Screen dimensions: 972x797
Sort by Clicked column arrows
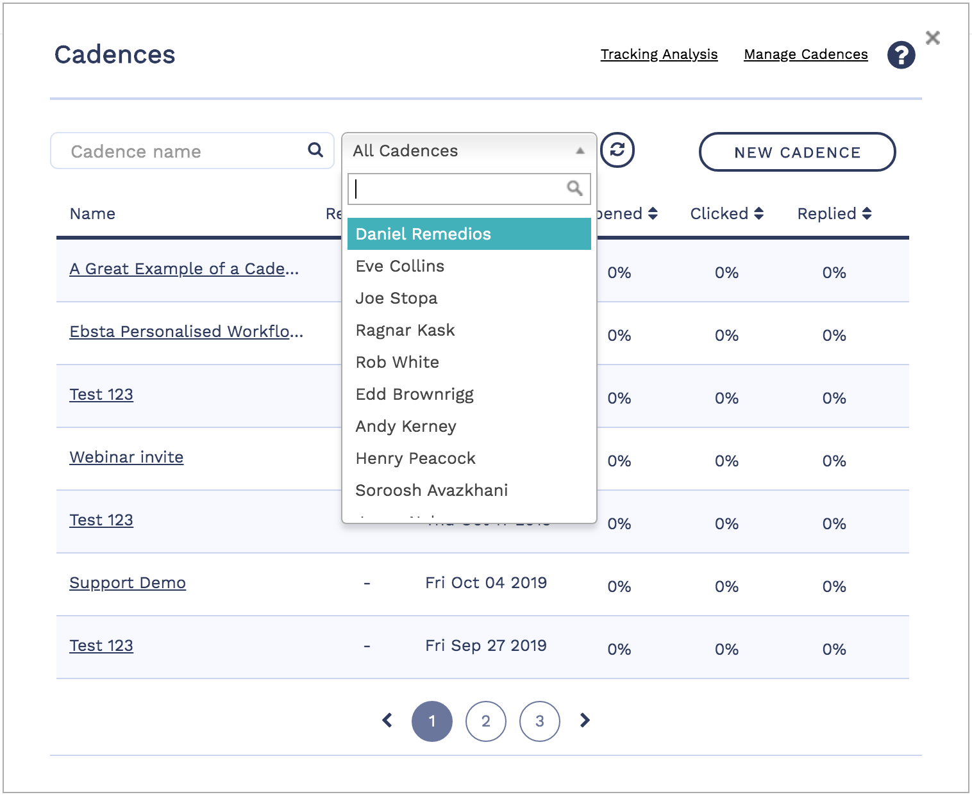tap(758, 213)
